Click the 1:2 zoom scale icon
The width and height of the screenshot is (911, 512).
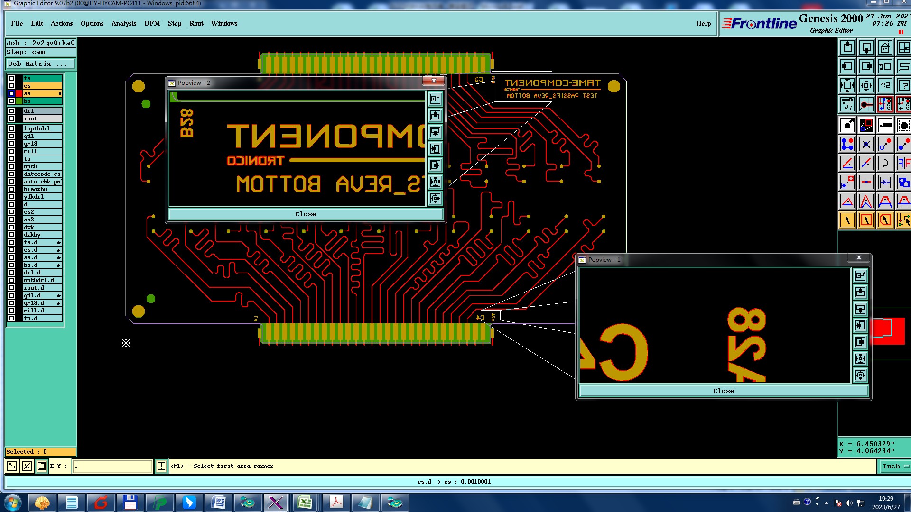click(x=885, y=86)
